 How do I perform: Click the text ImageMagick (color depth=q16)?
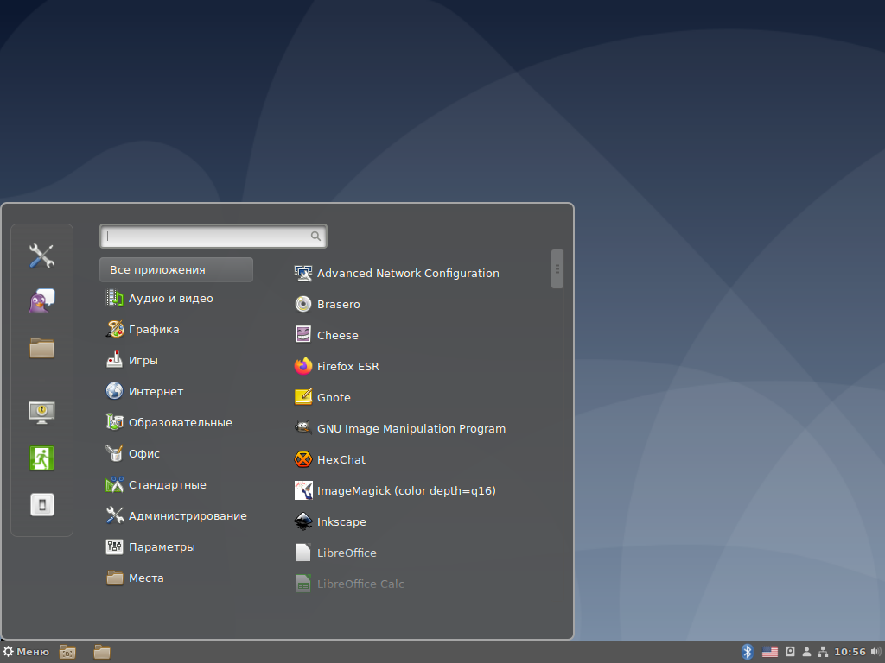(x=406, y=490)
